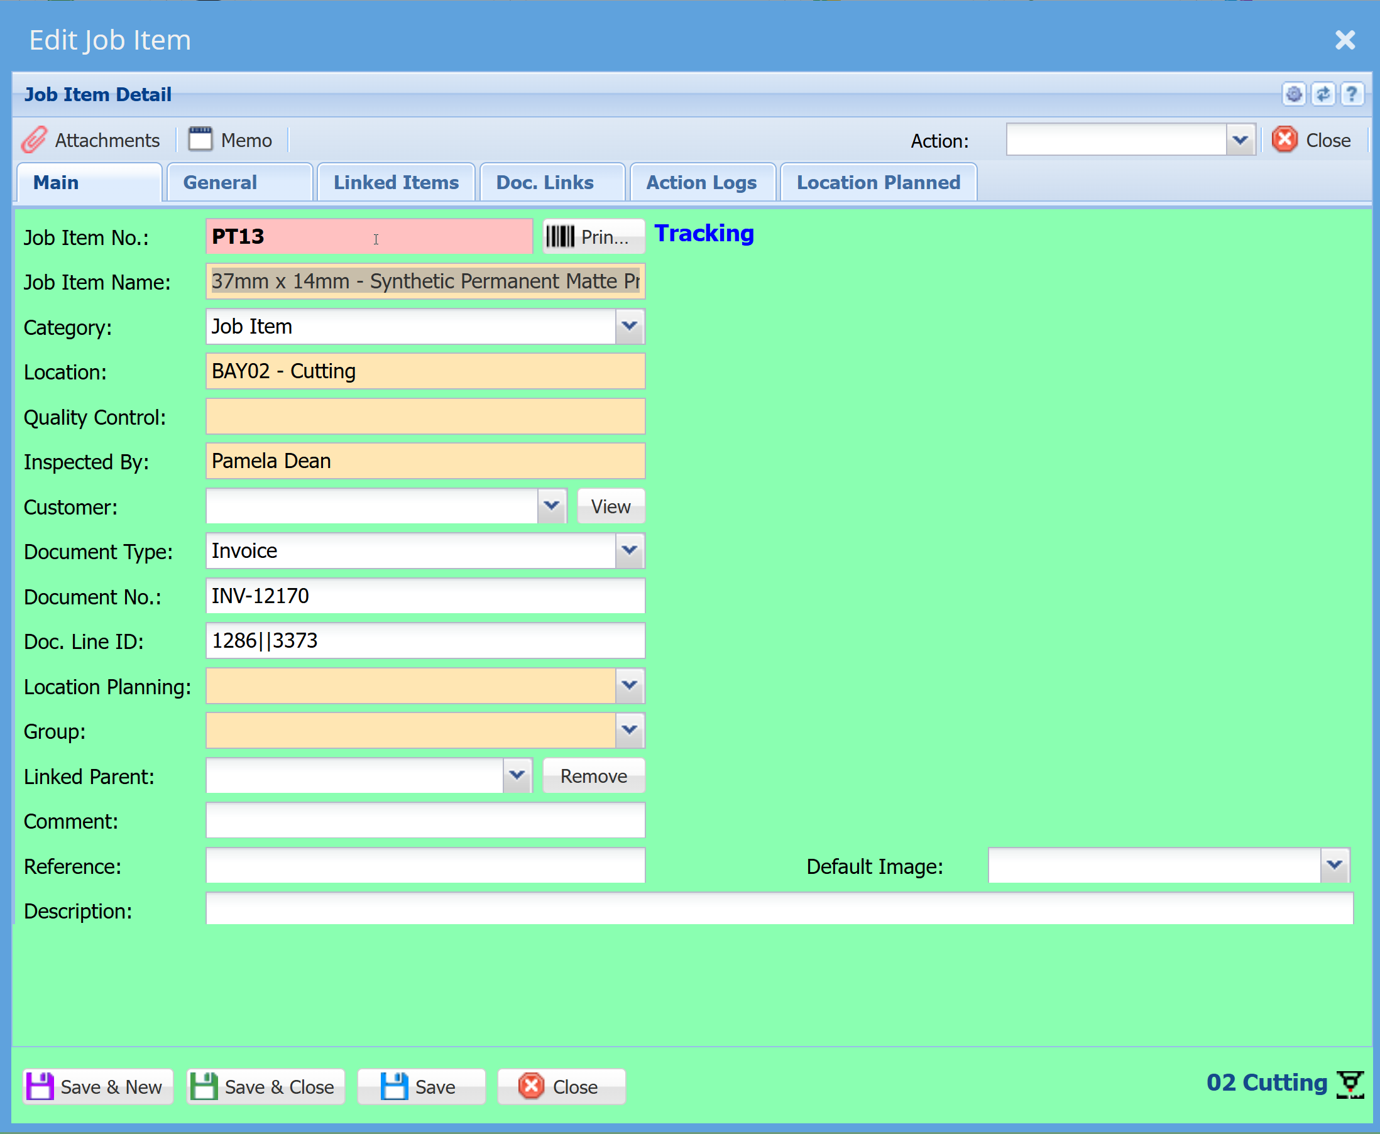Expand the Location Planning dropdown
Image resolution: width=1380 pixels, height=1134 pixels.
(x=630, y=685)
